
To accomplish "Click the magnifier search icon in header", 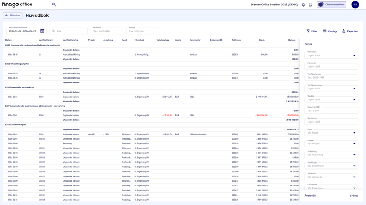I will click(x=54, y=4).
